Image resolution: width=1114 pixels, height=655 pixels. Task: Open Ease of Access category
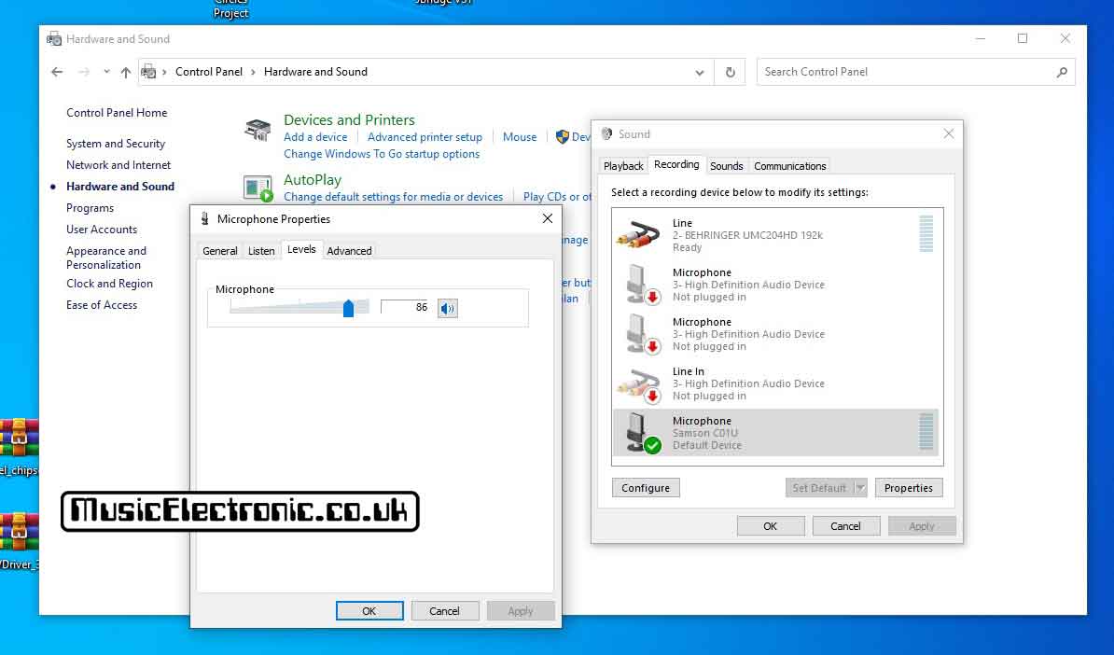point(102,305)
